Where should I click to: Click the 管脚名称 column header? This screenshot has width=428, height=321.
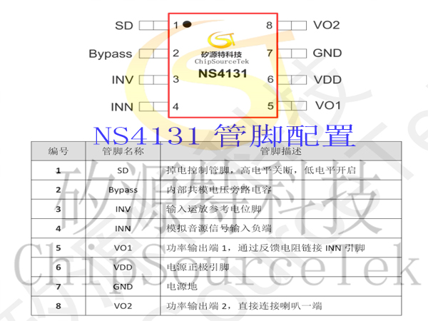123,151
